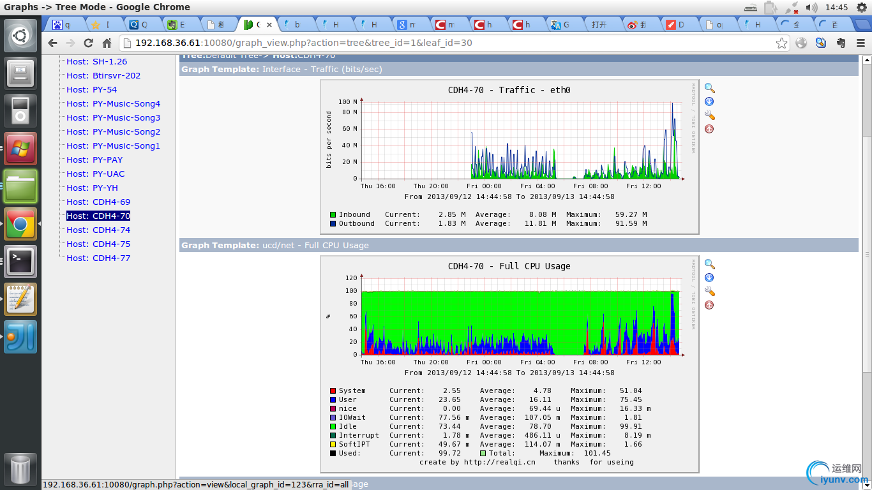The image size is (872, 490).
Task: Open the Trash in the dock
Action: coord(20,470)
